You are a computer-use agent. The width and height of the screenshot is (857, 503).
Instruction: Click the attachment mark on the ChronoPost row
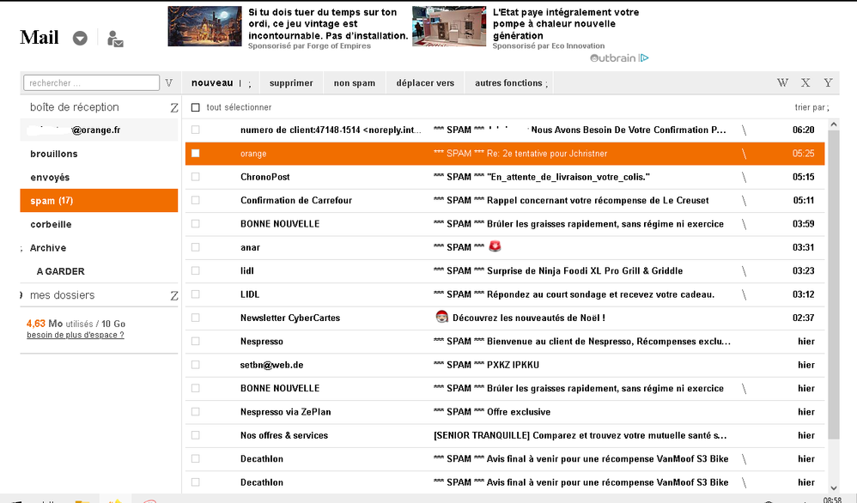pyautogui.click(x=744, y=177)
